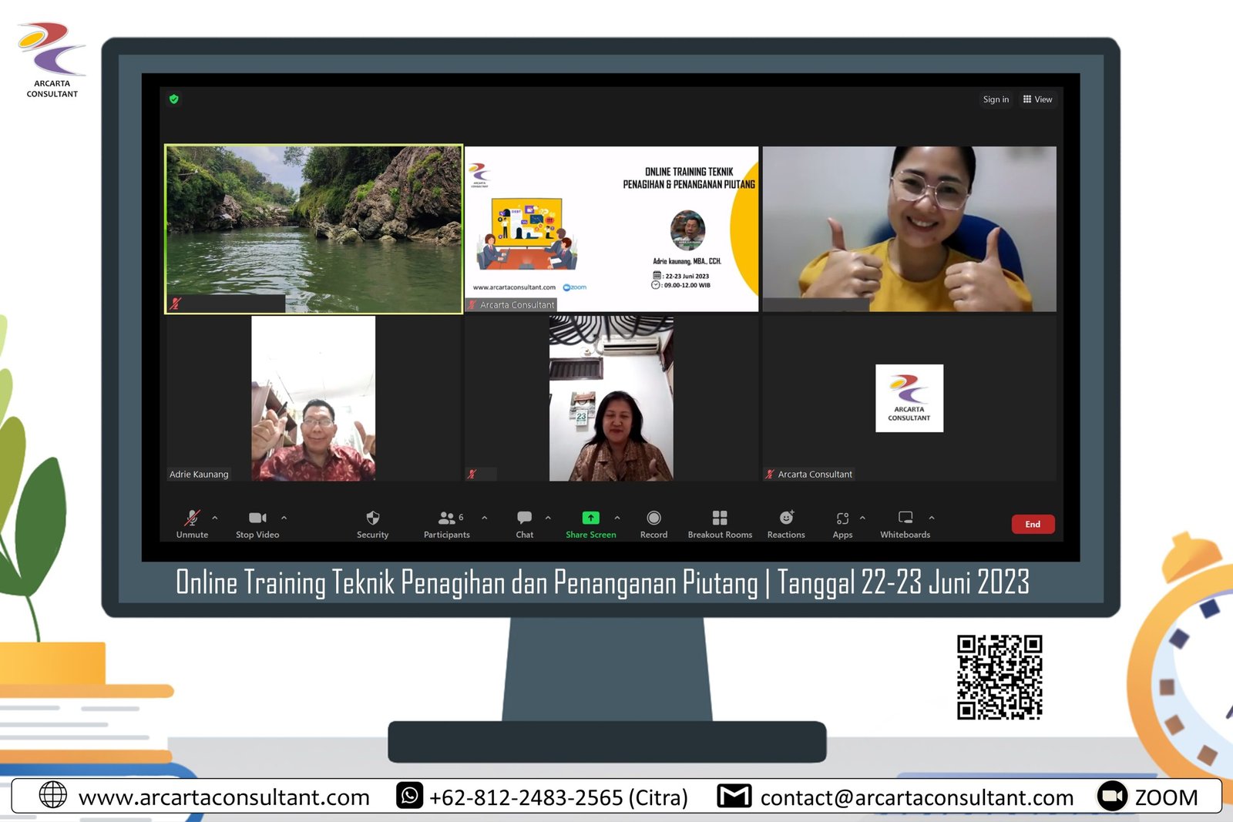
Task: Select the river scenery video tile
Action: tap(314, 229)
